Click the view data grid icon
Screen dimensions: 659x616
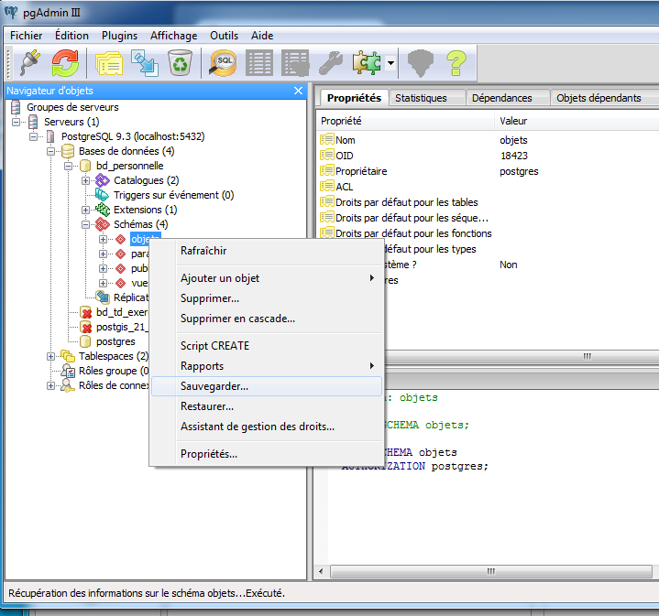tap(259, 63)
